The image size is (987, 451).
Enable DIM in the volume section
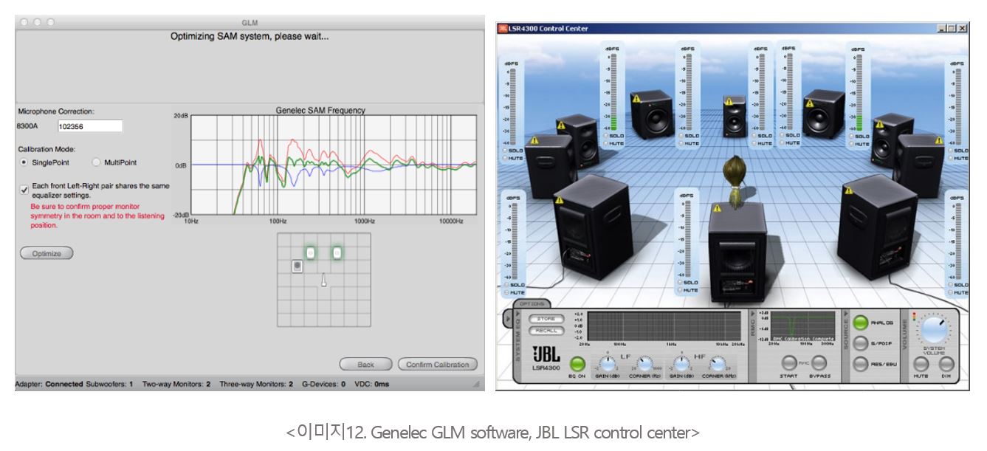[x=946, y=362]
